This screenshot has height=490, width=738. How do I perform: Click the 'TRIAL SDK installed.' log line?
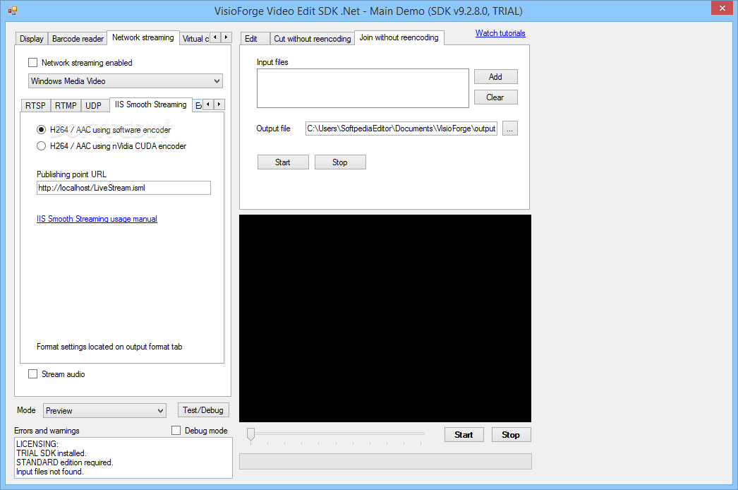[52, 453]
